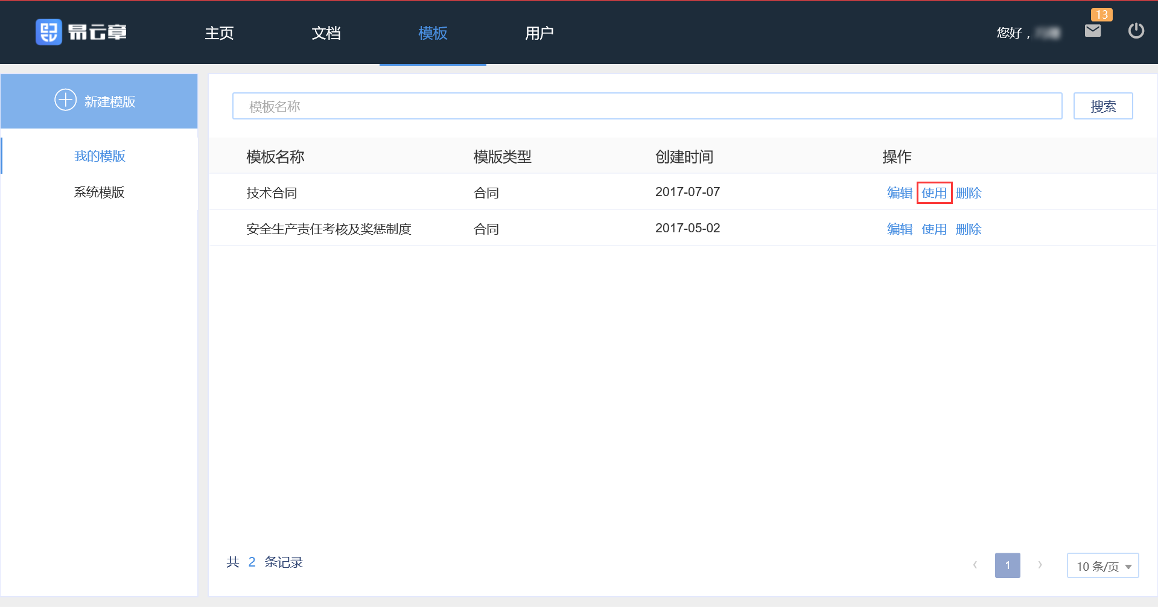Click 编辑 for 技术合同 template
Screen dimensions: 1158x607
899,193
